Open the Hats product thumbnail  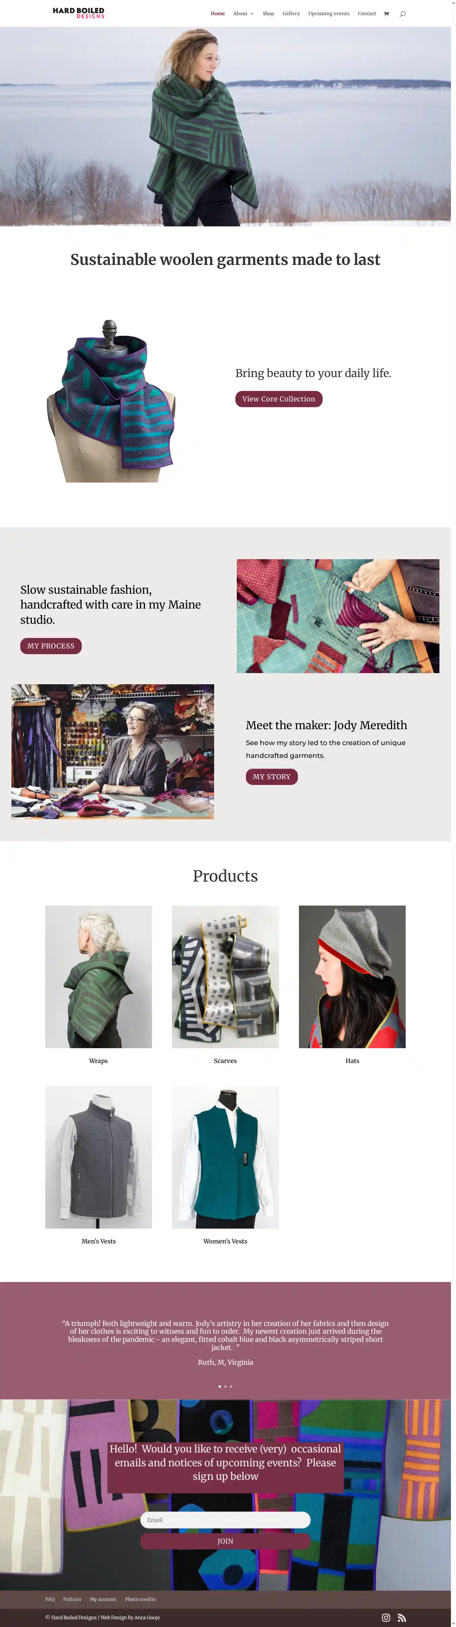point(352,977)
